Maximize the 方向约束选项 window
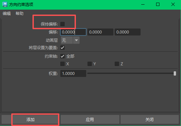The width and height of the screenshot is (181, 126). 158,5
